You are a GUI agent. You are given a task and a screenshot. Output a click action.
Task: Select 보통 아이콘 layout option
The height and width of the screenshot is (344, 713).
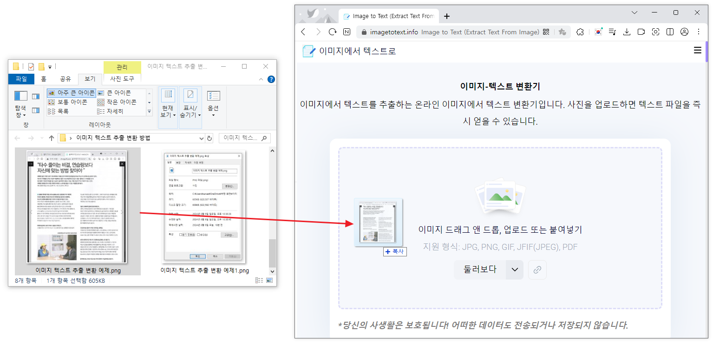click(x=68, y=102)
